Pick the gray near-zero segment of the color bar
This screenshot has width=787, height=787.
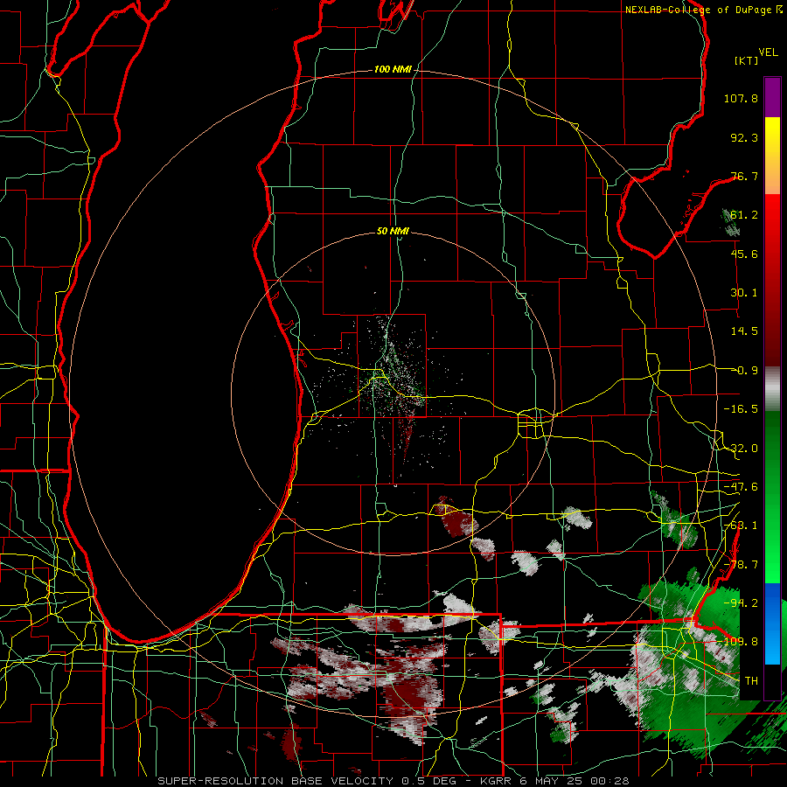(772, 389)
